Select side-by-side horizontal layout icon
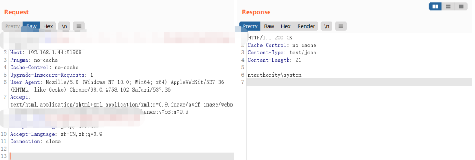The height and width of the screenshot is (160, 475). tap(435, 6)
